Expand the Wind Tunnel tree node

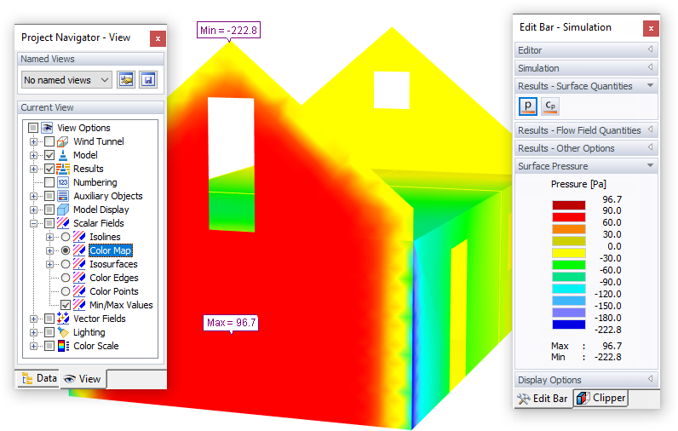[33, 141]
